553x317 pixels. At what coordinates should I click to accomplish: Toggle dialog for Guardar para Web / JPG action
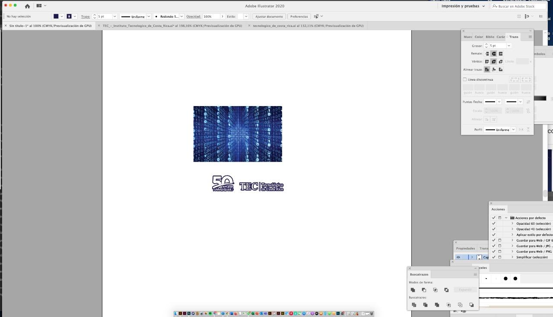(x=500, y=246)
